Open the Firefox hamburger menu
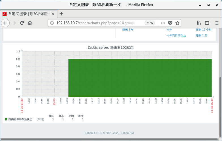Viewport: 222px width, 141px height. coord(217,23)
